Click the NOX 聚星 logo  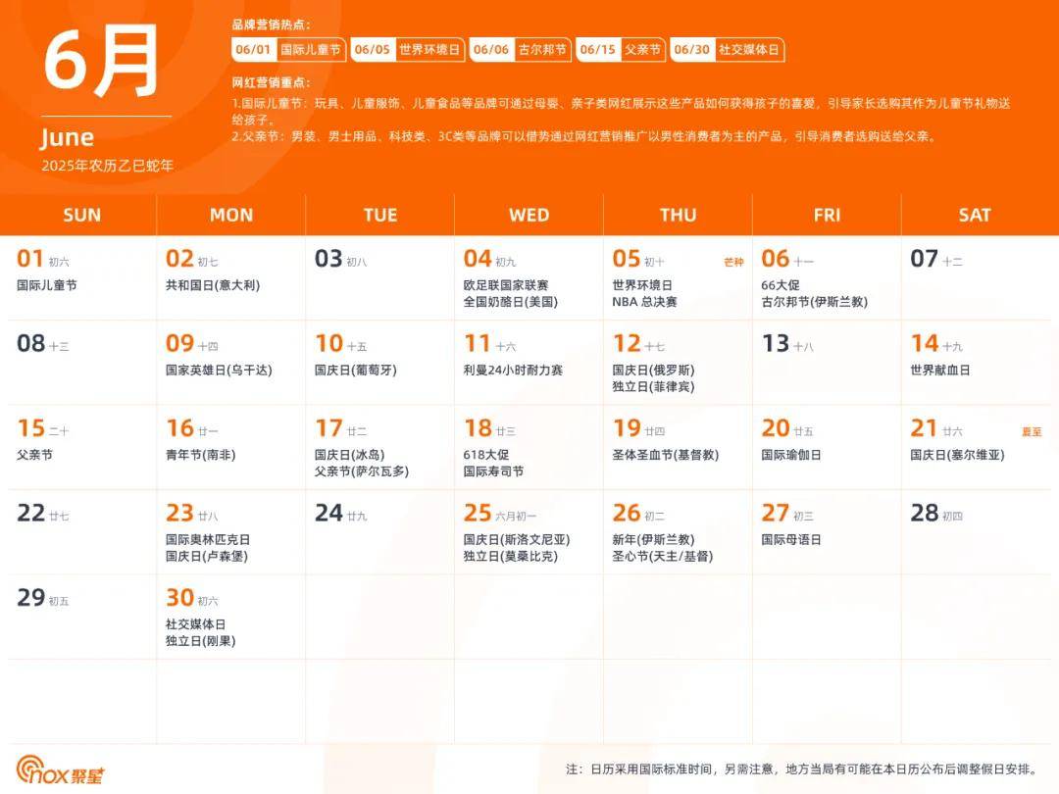point(60,770)
